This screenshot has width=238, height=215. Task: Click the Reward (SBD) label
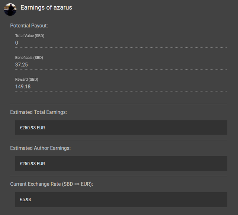coord(27,80)
